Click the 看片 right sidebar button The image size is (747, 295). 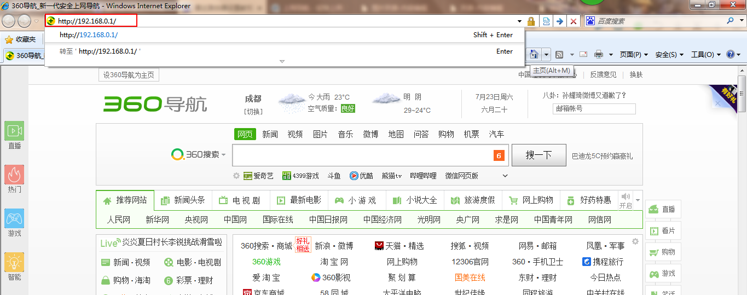663,230
